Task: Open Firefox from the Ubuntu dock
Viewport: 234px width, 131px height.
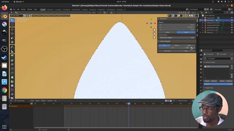Action: tap(4, 8)
